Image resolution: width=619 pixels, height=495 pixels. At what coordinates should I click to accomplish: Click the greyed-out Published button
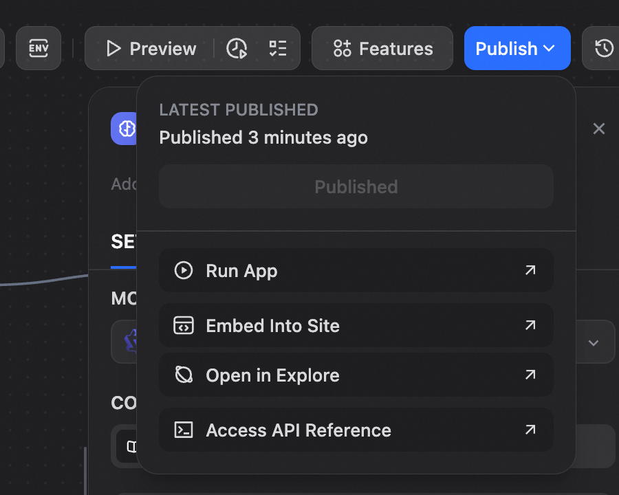(356, 186)
